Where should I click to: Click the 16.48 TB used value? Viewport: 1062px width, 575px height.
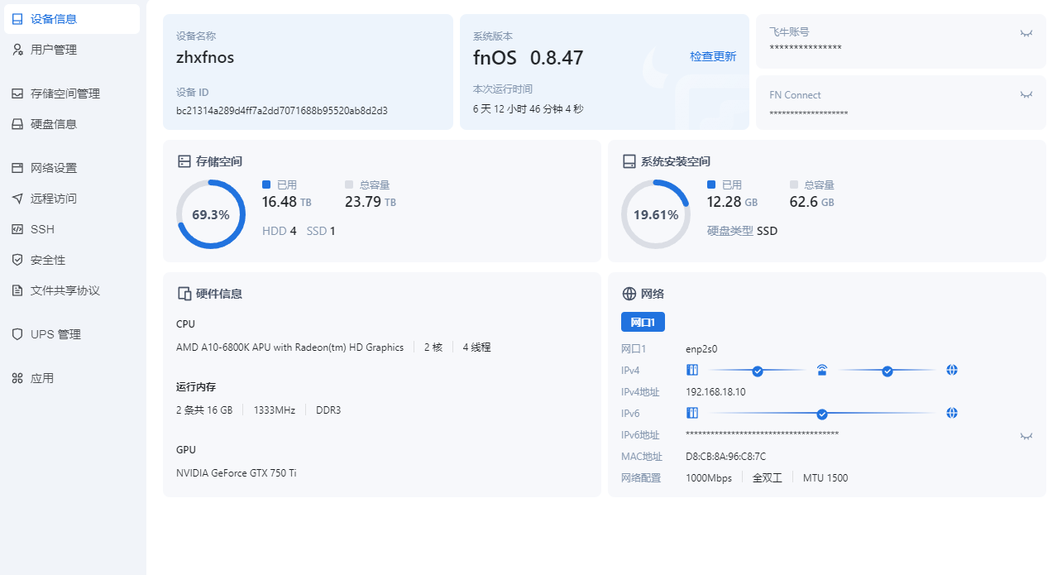tap(287, 202)
